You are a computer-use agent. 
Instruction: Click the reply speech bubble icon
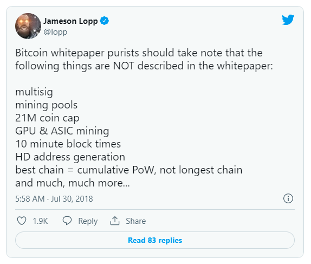[67, 221]
